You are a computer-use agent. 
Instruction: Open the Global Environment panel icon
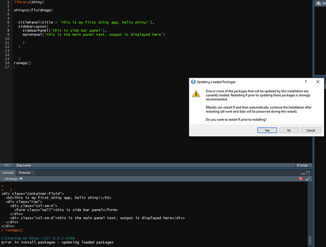click(x=318, y=3)
